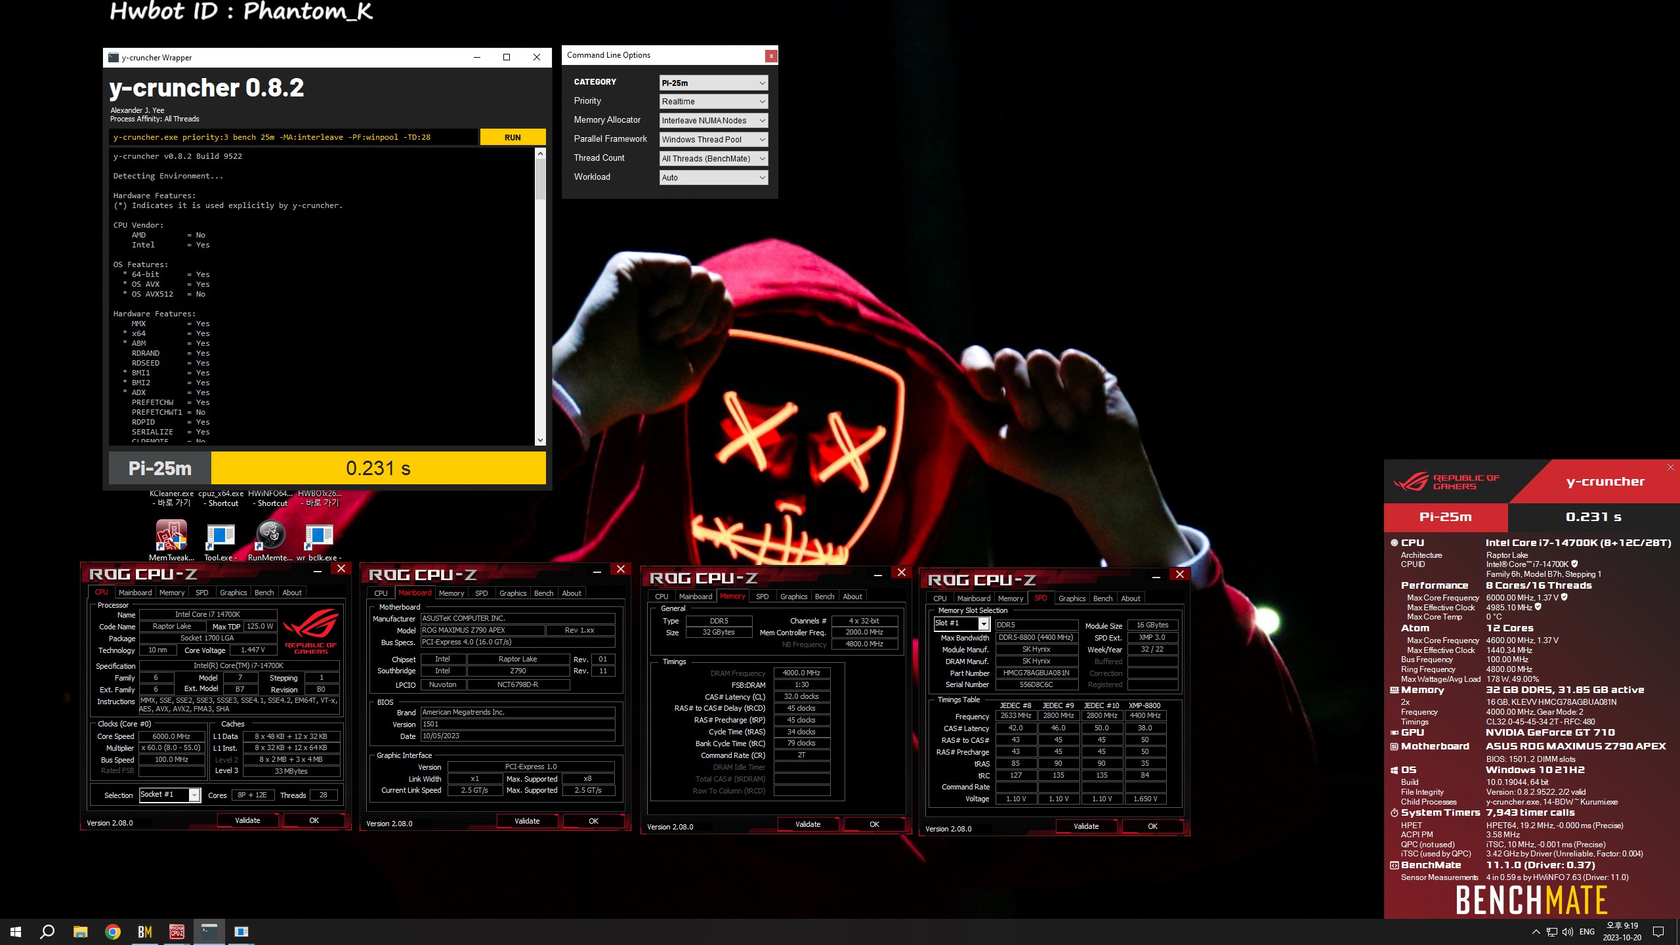Click the yellow RUN button
Image resolution: width=1680 pixels, height=945 pixels.
(x=513, y=137)
